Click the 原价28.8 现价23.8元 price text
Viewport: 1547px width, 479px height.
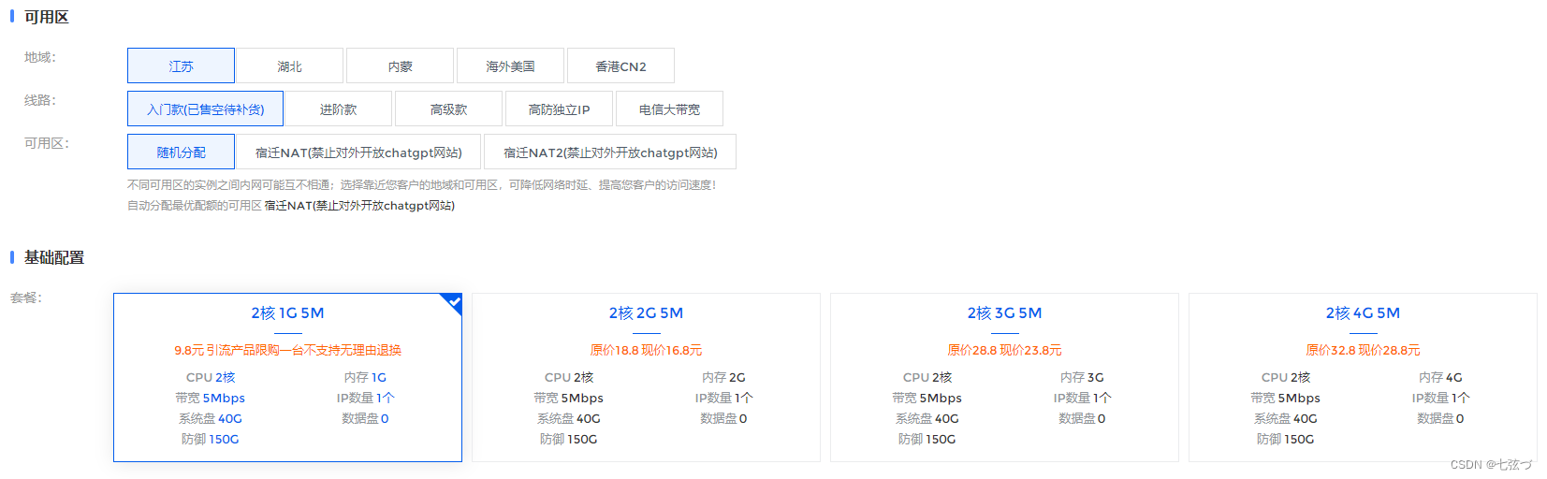pos(1004,350)
